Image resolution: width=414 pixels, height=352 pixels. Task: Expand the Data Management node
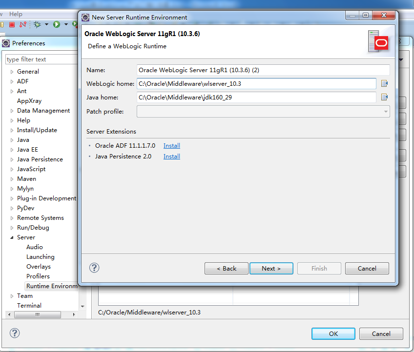coord(12,111)
